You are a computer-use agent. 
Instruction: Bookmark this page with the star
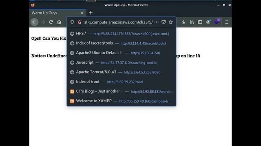click(171, 22)
